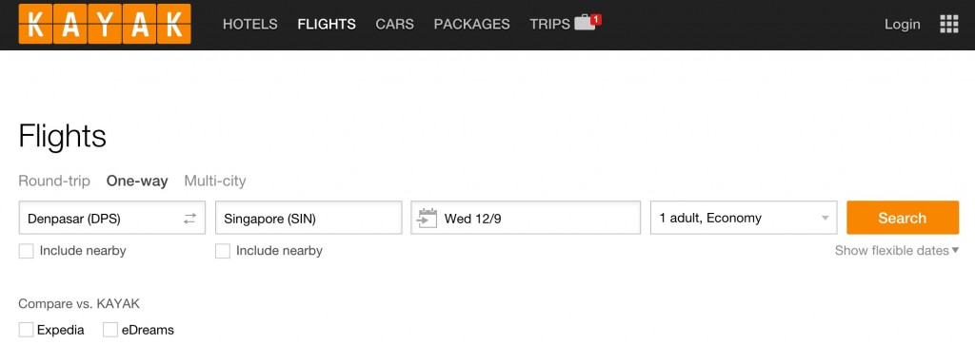Viewport: 975px width, 345px height.
Task: Enable Include nearby for Singapore
Action: point(223,251)
